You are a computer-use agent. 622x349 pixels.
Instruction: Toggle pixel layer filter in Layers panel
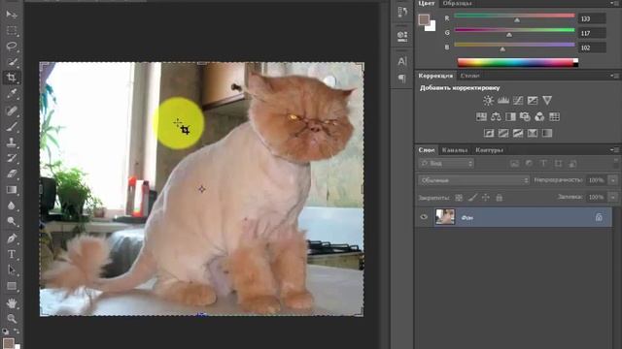[x=514, y=164]
